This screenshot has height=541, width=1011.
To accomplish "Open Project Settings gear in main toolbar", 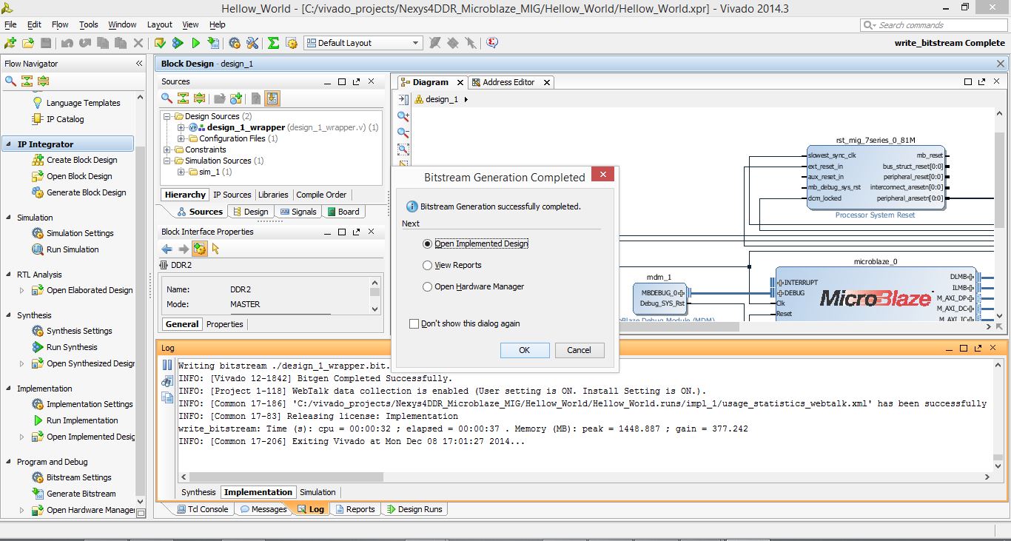I will 235,43.
